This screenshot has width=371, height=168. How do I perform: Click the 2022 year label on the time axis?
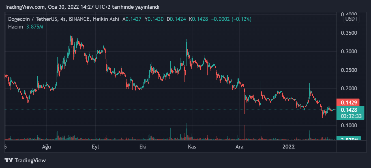[289, 147]
